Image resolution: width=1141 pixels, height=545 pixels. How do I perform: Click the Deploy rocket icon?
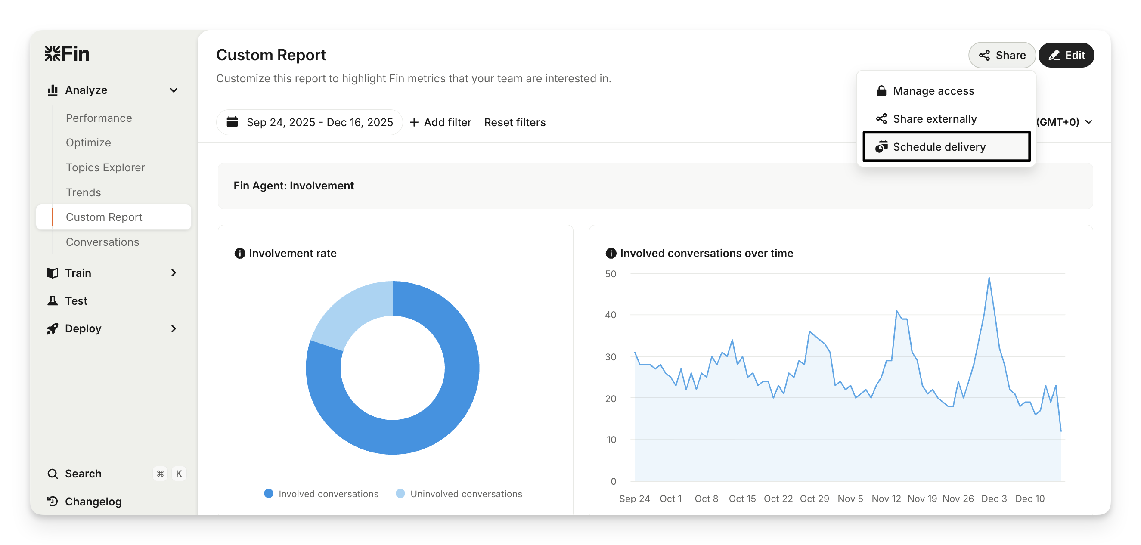pos(53,328)
